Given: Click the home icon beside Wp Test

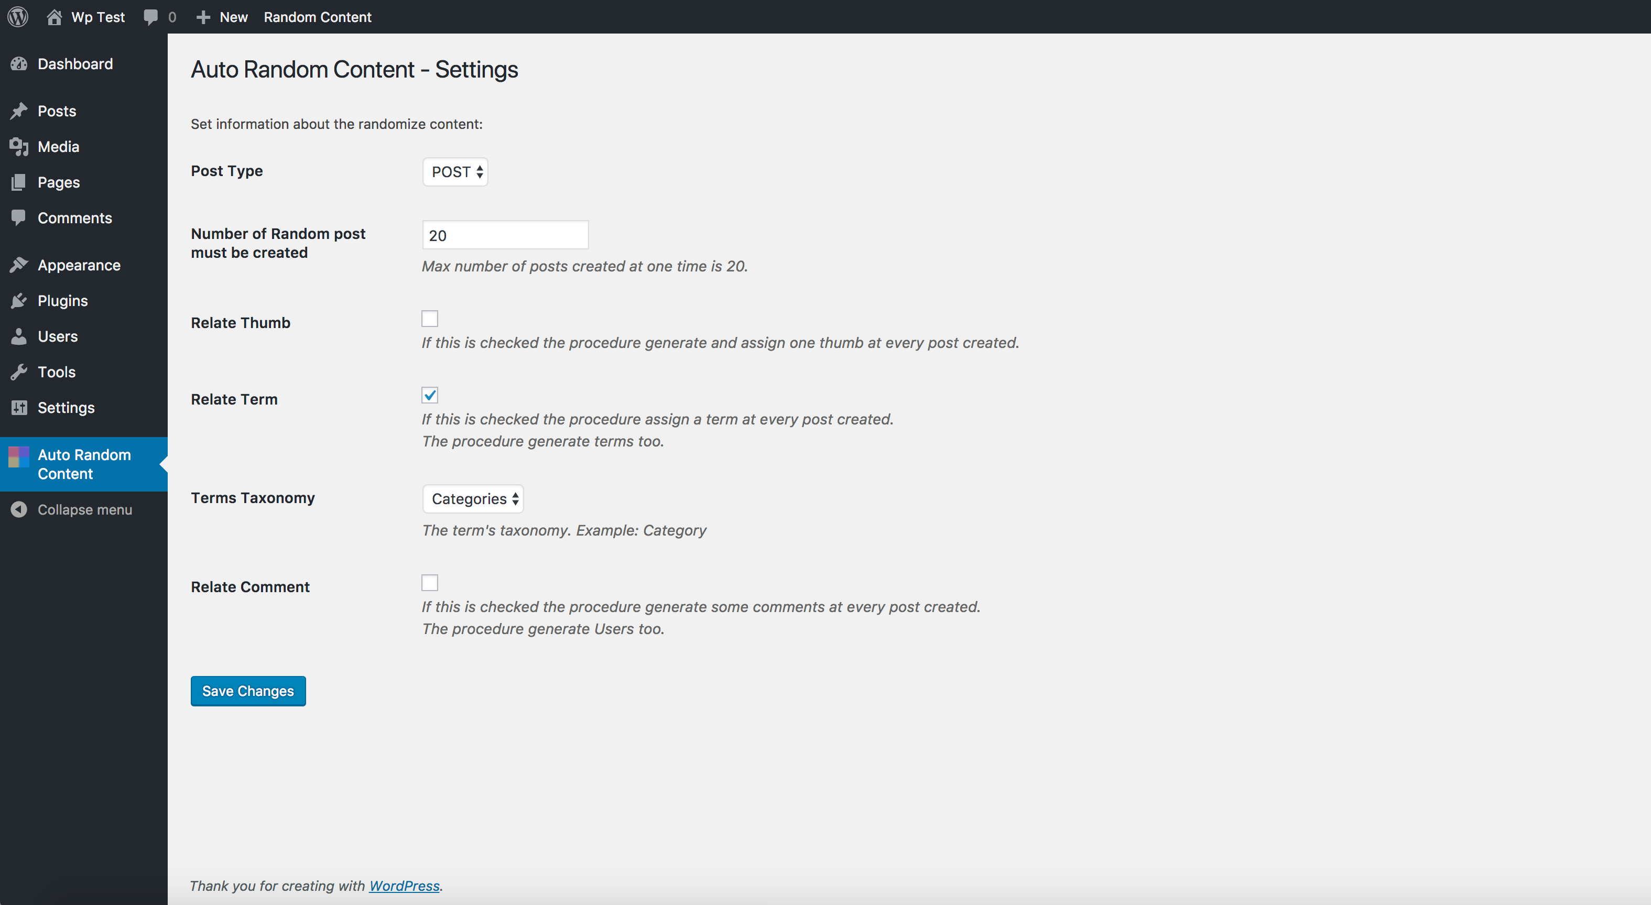Looking at the screenshot, I should pyautogui.click(x=54, y=17).
